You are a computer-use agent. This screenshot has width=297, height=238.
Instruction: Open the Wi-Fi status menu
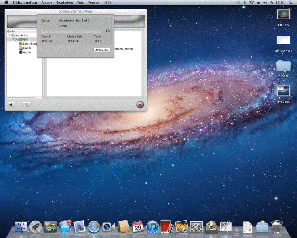(x=251, y=2)
